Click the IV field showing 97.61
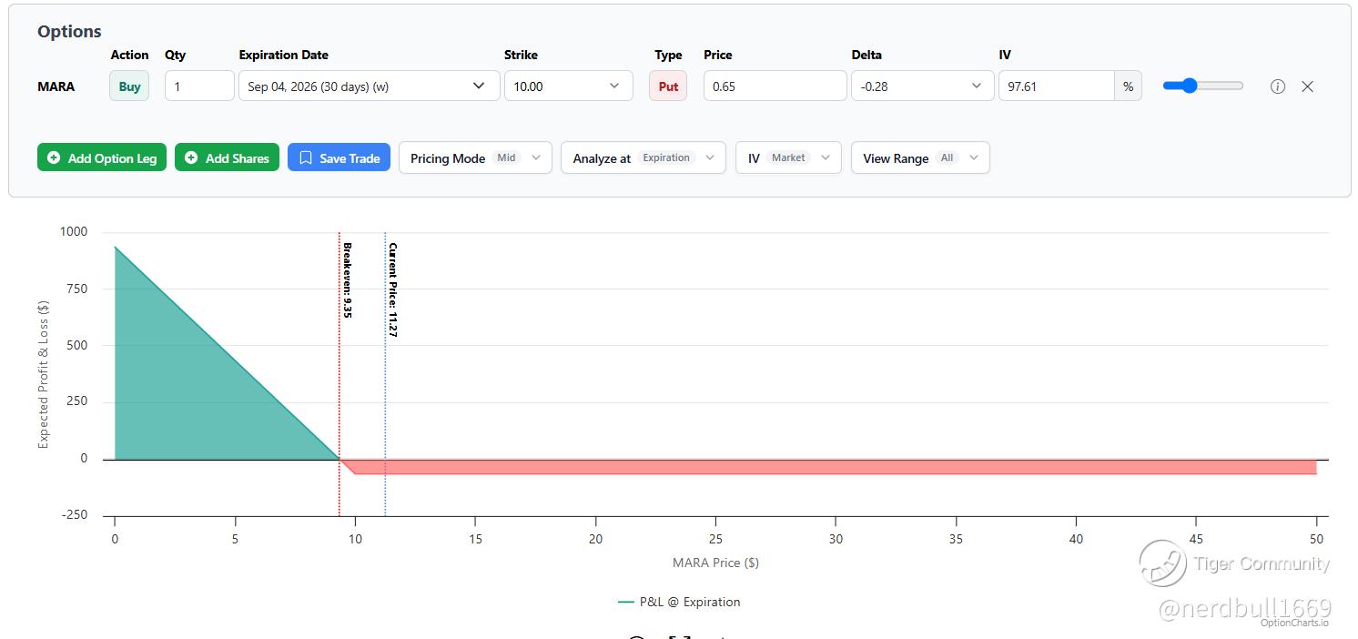This screenshot has height=639, width=1358. point(1057,86)
